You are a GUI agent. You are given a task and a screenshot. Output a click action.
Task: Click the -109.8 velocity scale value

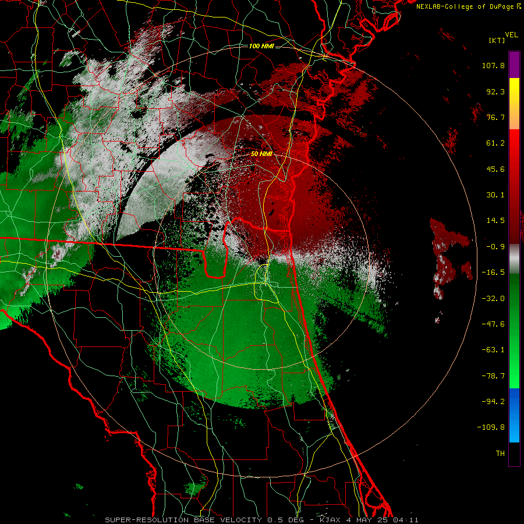click(491, 427)
